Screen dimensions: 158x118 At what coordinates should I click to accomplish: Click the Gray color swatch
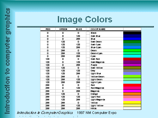[132, 70]
